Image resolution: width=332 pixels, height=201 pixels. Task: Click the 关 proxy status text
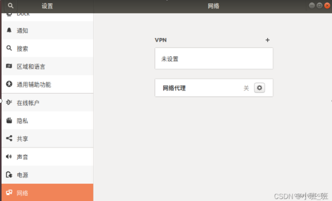(246, 88)
